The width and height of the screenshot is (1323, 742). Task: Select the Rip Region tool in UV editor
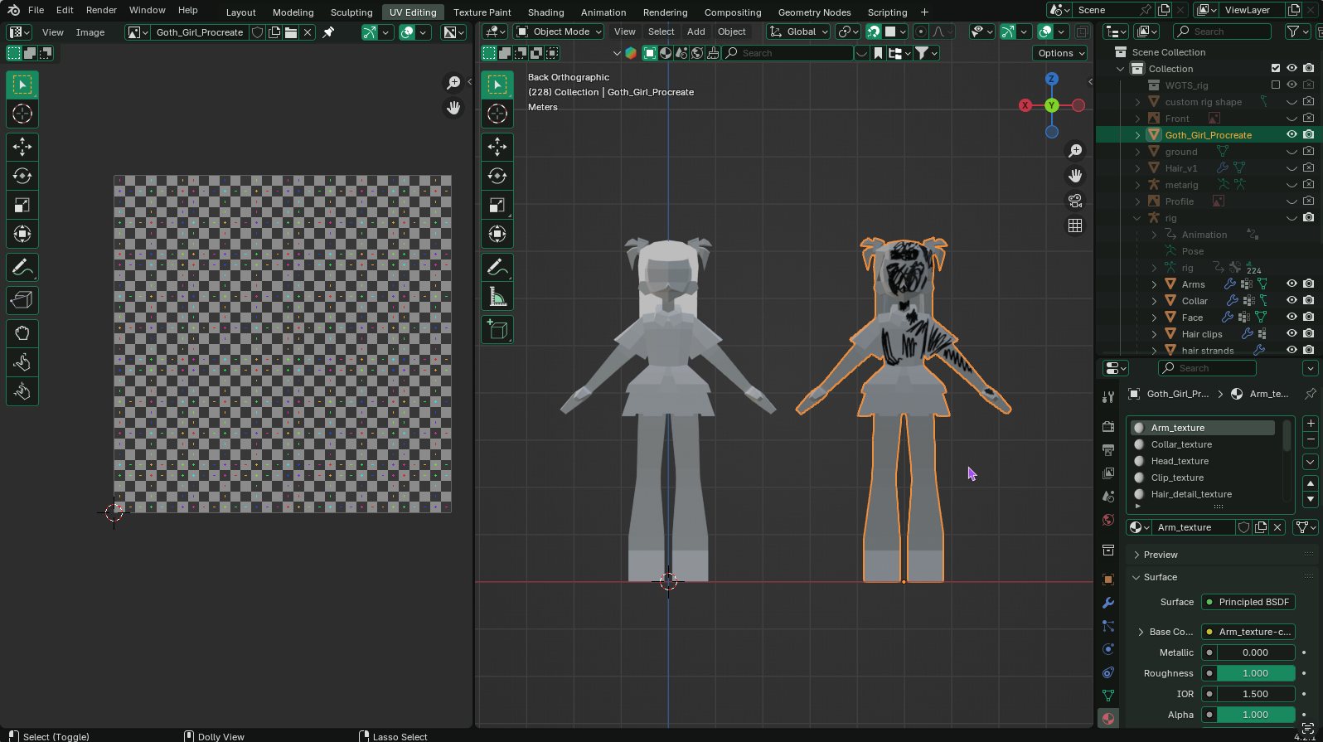click(x=22, y=300)
